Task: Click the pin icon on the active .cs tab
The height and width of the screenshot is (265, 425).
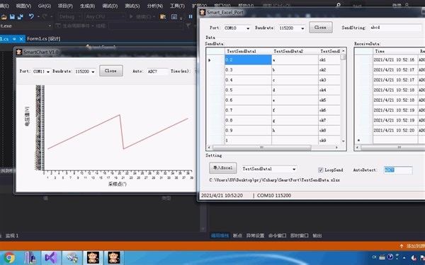Action: (x=14, y=39)
